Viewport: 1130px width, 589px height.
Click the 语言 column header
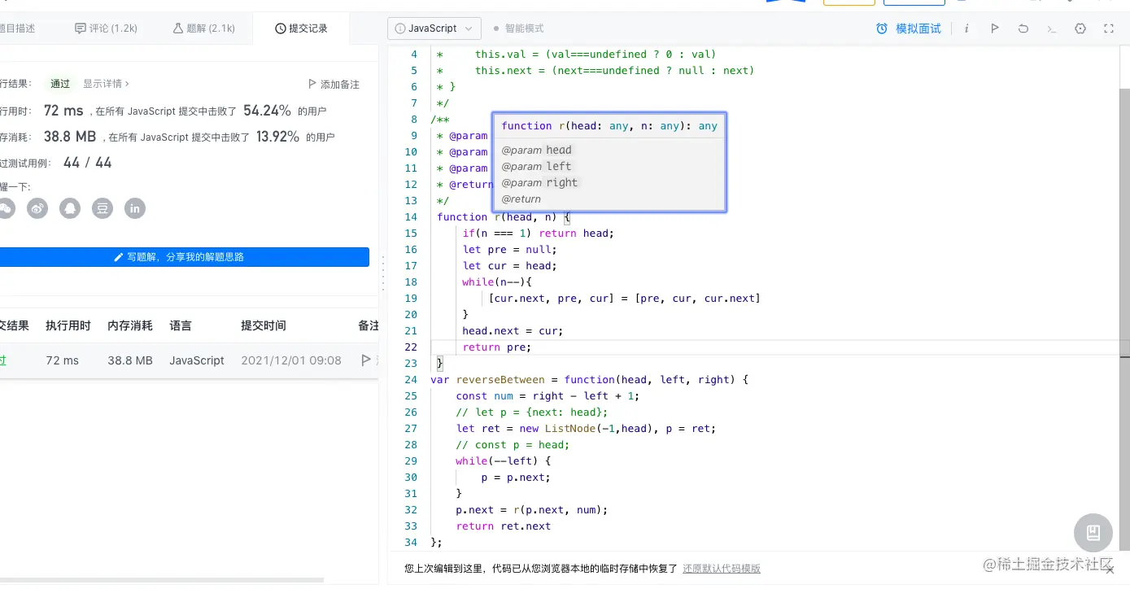[x=181, y=325]
